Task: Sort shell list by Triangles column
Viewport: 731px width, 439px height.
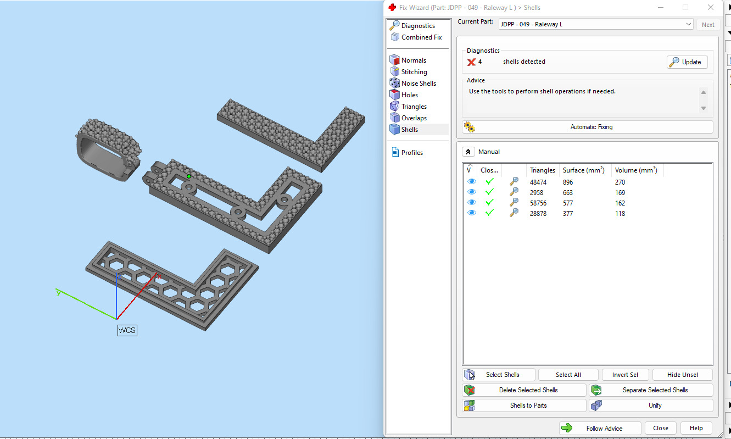Action: tap(543, 170)
